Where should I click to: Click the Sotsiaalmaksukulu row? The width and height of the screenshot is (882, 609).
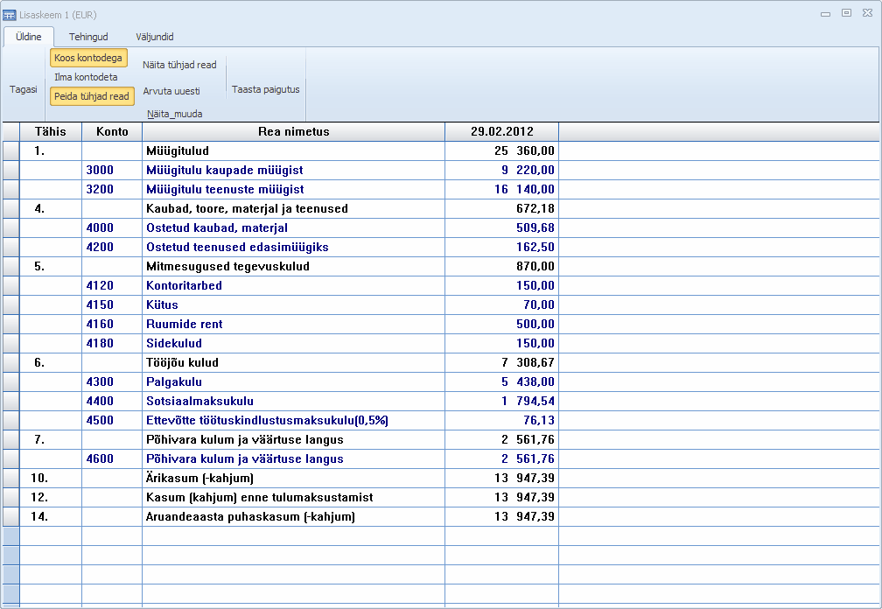294,401
